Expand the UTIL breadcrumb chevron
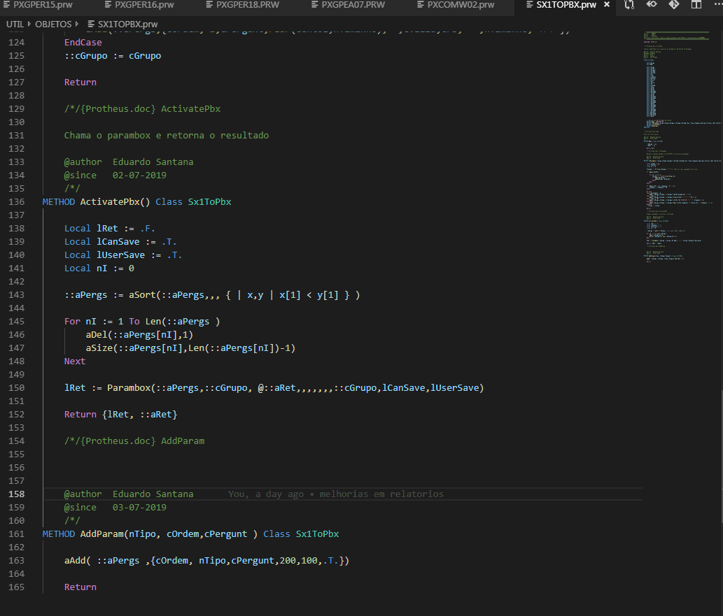The image size is (723, 616). click(x=29, y=23)
